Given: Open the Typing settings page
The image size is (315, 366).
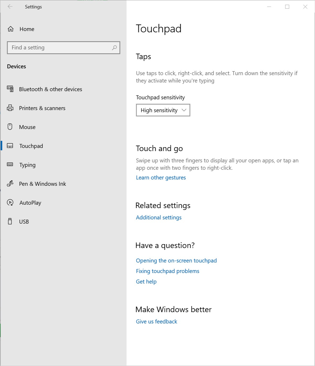Looking at the screenshot, I should (x=27, y=165).
